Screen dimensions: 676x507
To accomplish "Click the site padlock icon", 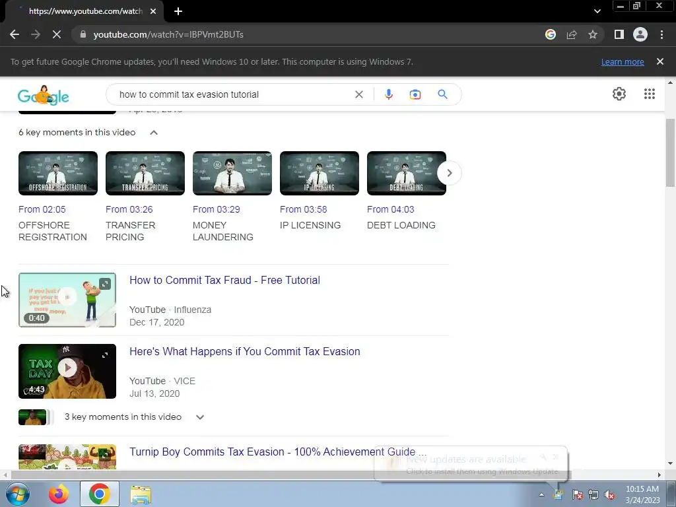I will coord(83,34).
